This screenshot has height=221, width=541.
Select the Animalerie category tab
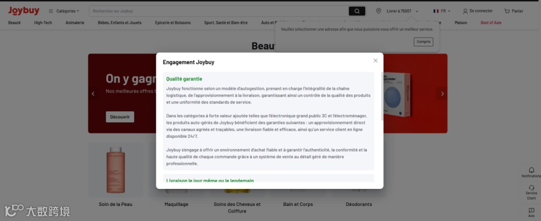coord(75,23)
